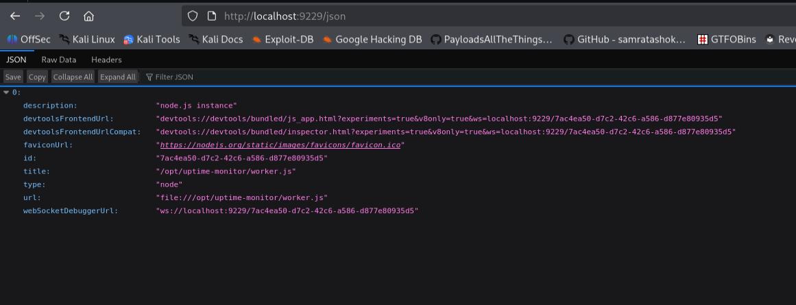Switch to the Raw Data tab
Viewport: 796px width, 305px height.
(59, 60)
